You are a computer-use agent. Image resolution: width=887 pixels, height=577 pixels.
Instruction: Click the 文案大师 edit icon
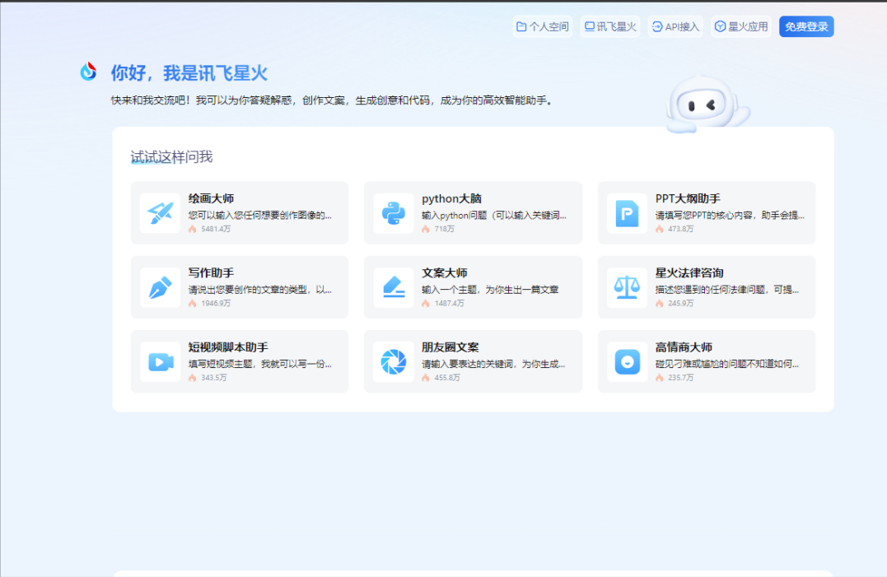pyautogui.click(x=393, y=287)
